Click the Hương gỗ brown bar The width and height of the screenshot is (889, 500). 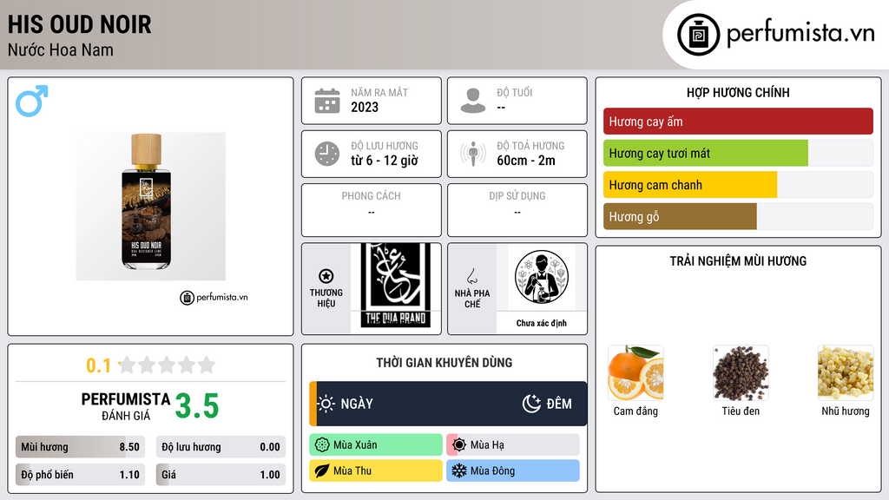click(x=680, y=216)
